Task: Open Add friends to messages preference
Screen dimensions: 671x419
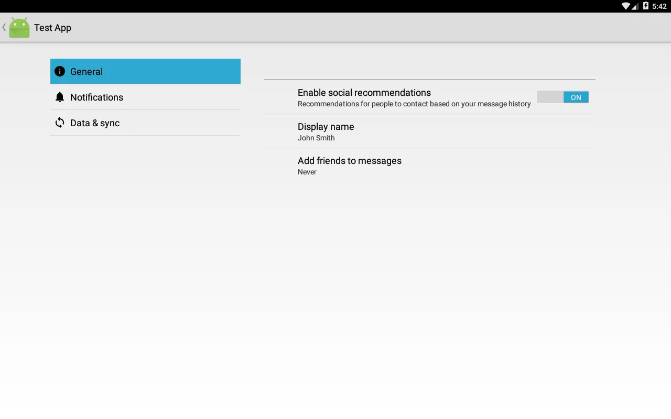Action: click(430, 165)
